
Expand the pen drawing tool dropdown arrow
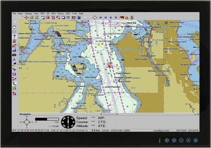coord(18,64)
